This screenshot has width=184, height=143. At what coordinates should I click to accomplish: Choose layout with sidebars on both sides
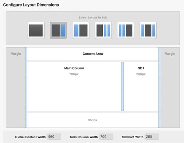(x=148, y=30)
